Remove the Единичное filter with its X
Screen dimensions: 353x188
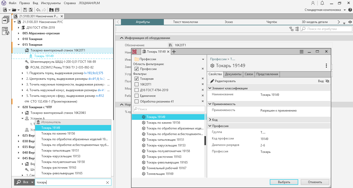tap(203, 96)
